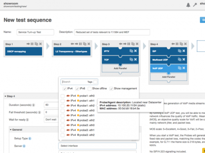Image resolution: width=205 pixels, height=153 pixels.
Task: Remove the SIP test block
Action: 184,51
